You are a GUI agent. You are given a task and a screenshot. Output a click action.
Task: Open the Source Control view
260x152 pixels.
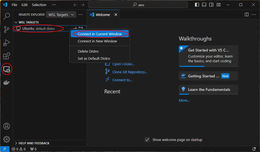[7, 29]
